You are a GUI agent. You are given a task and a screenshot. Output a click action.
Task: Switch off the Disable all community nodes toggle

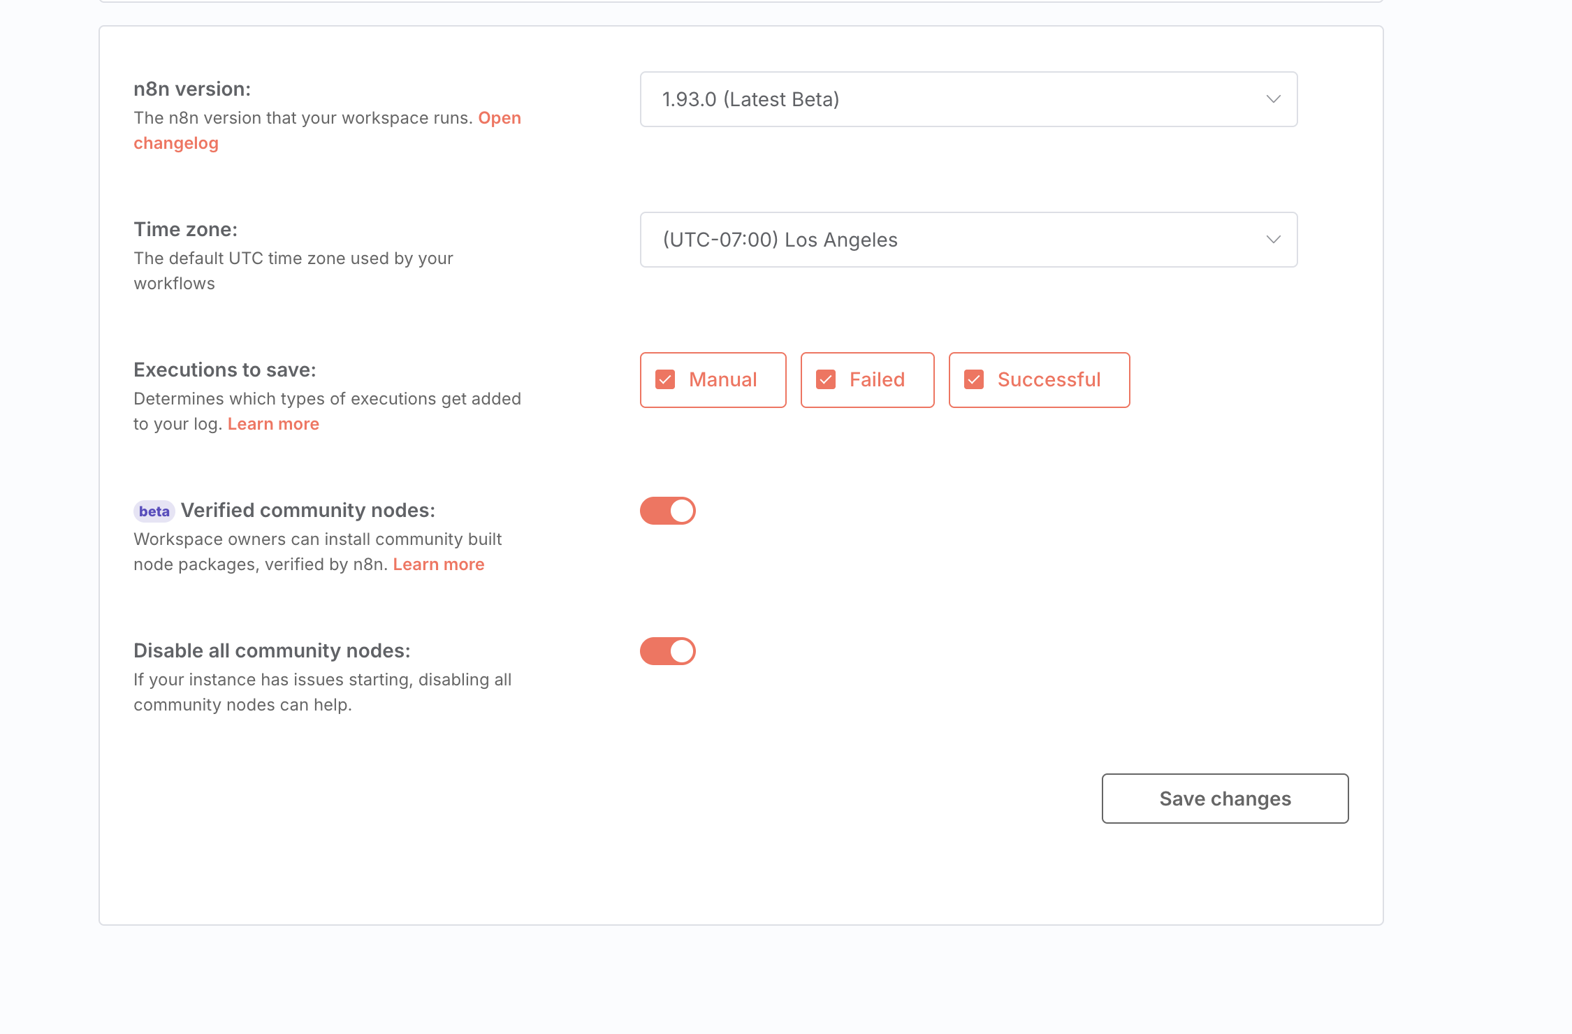667,650
